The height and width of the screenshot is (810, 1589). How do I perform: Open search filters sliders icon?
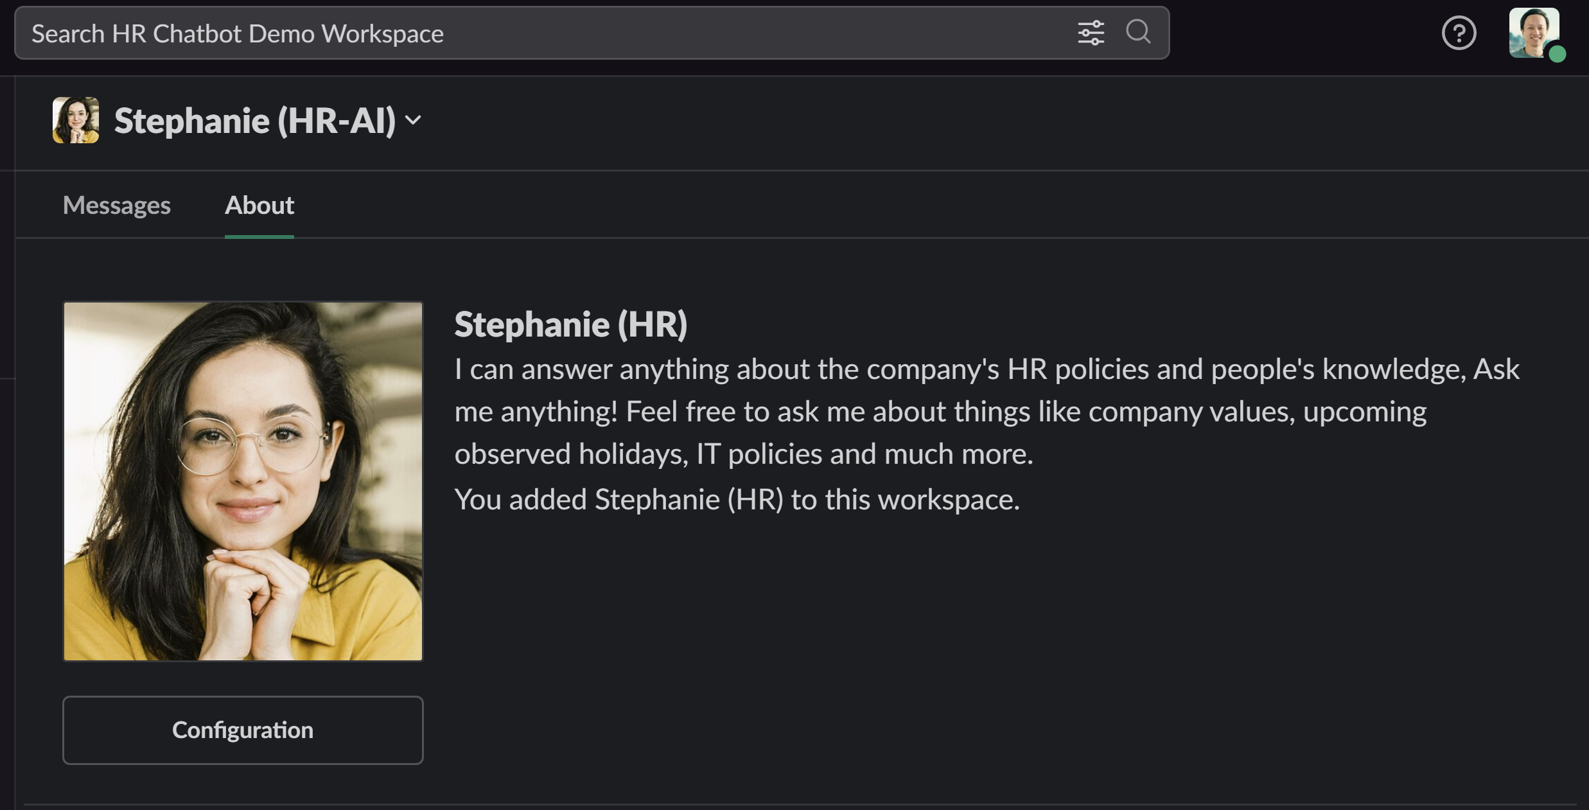[x=1091, y=33]
